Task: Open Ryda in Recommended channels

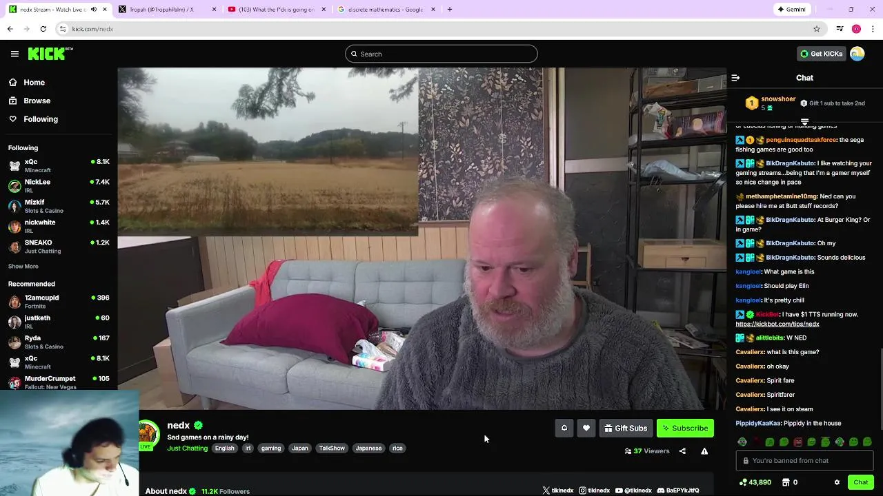Action: pos(59,342)
